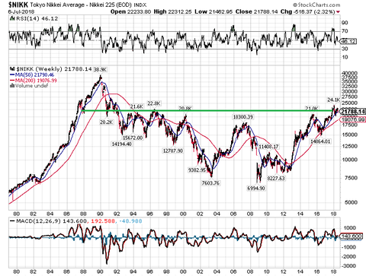Image resolution: width=366 pixels, height=276 pixels.
Task: Click the 12787.90 low annotation
Action: click(x=173, y=151)
